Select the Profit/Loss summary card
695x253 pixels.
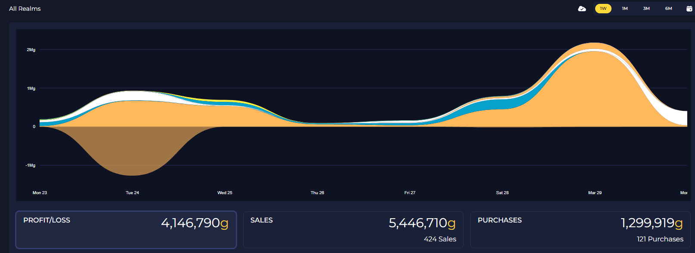(x=126, y=230)
